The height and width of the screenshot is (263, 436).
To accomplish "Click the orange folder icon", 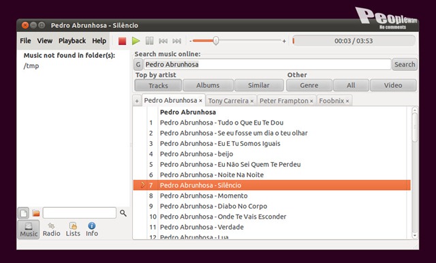I will click(36, 213).
